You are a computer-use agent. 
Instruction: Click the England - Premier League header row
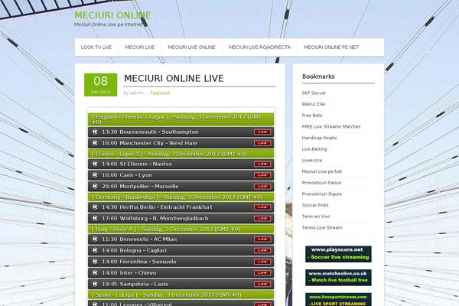(181, 119)
